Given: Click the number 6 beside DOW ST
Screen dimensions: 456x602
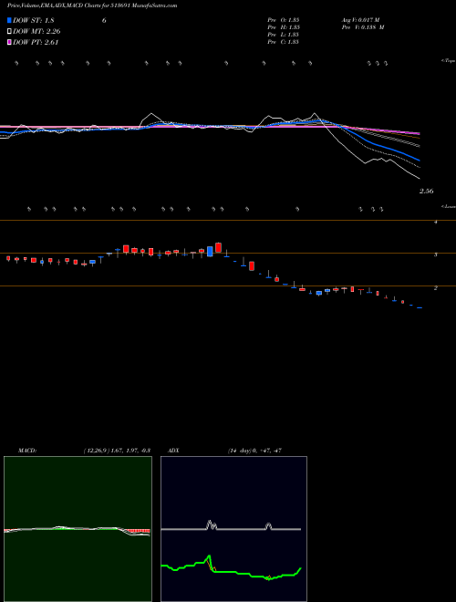Looking at the screenshot, I should click(104, 20).
